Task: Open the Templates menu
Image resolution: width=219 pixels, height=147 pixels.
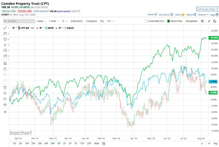Action: point(191,21)
